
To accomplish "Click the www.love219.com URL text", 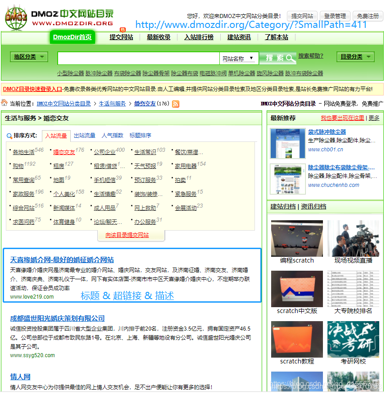I will click(32, 297).
